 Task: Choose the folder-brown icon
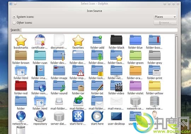pyautogui.click(x=21, y=55)
